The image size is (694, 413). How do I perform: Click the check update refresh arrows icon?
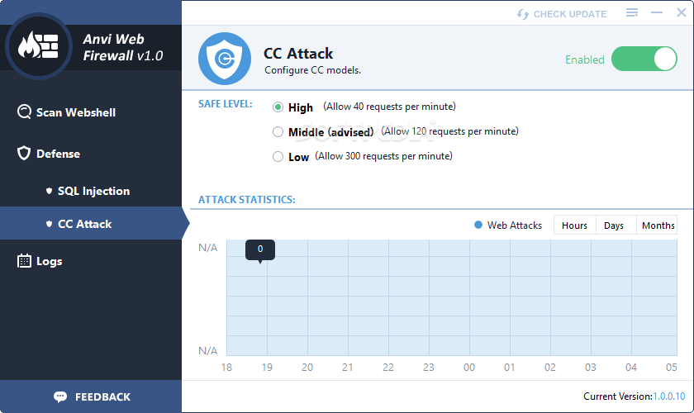523,14
